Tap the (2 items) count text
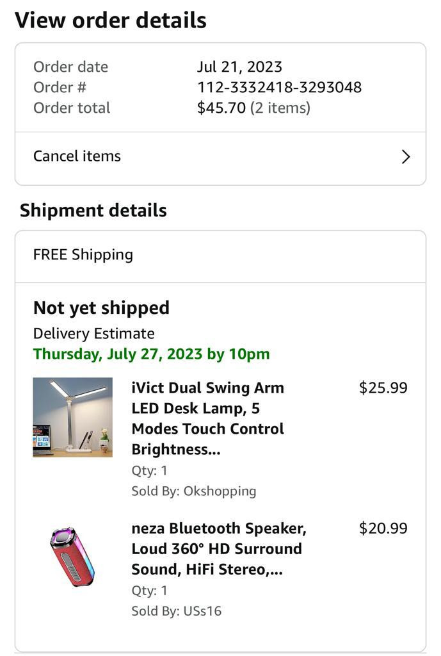This screenshot has width=441, height=656. (x=280, y=108)
